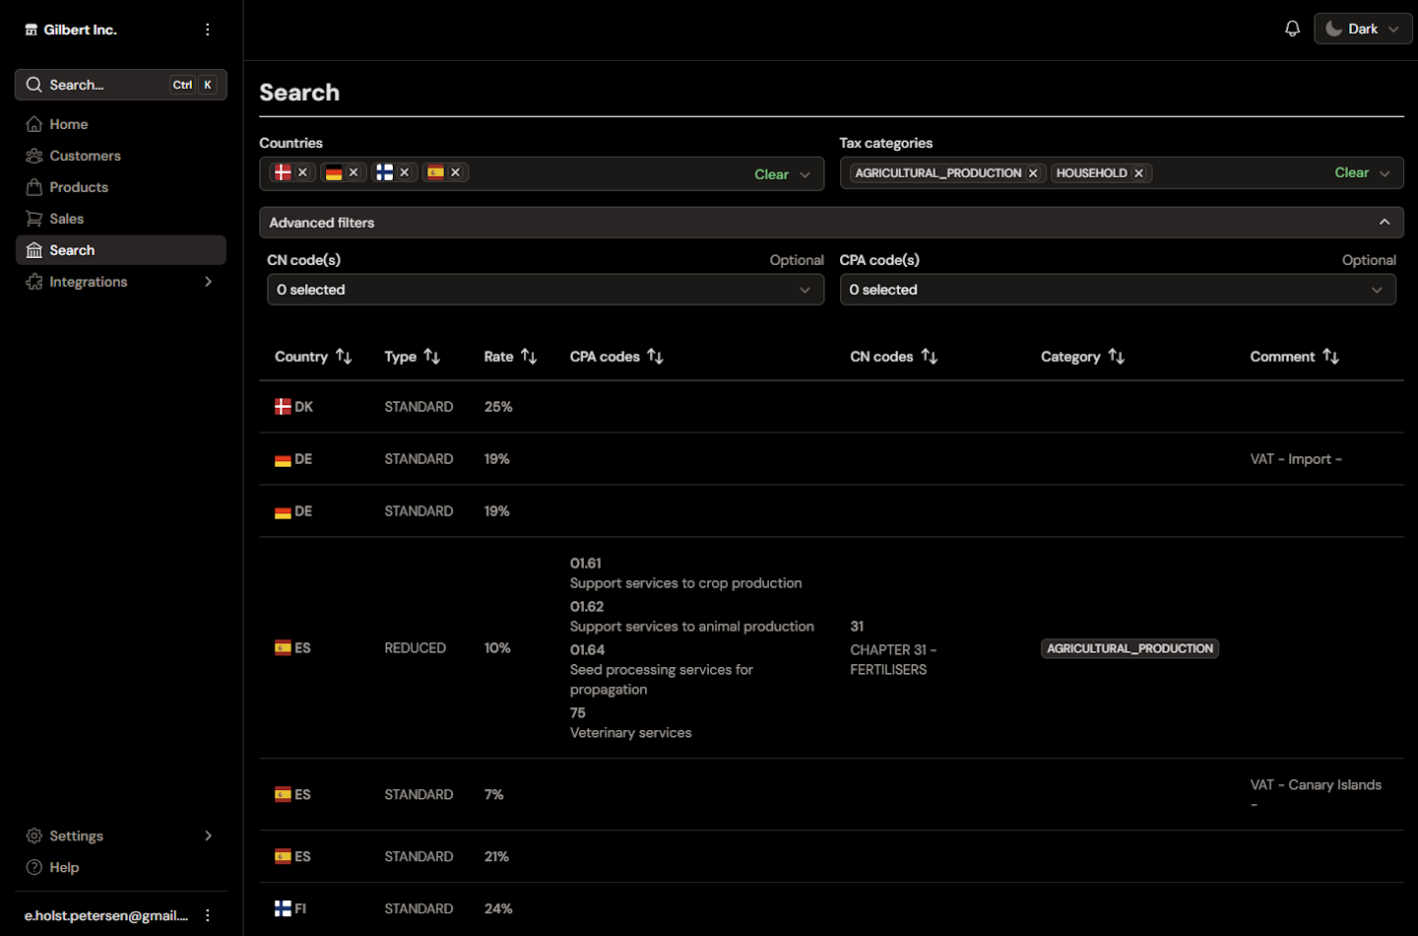This screenshot has width=1418, height=936.
Task: Sort table by Category
Action: tap(1082, 357)
